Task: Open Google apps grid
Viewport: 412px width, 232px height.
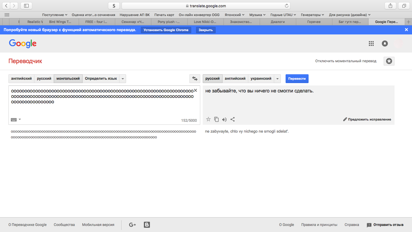Action: click(x=371, y=43)
